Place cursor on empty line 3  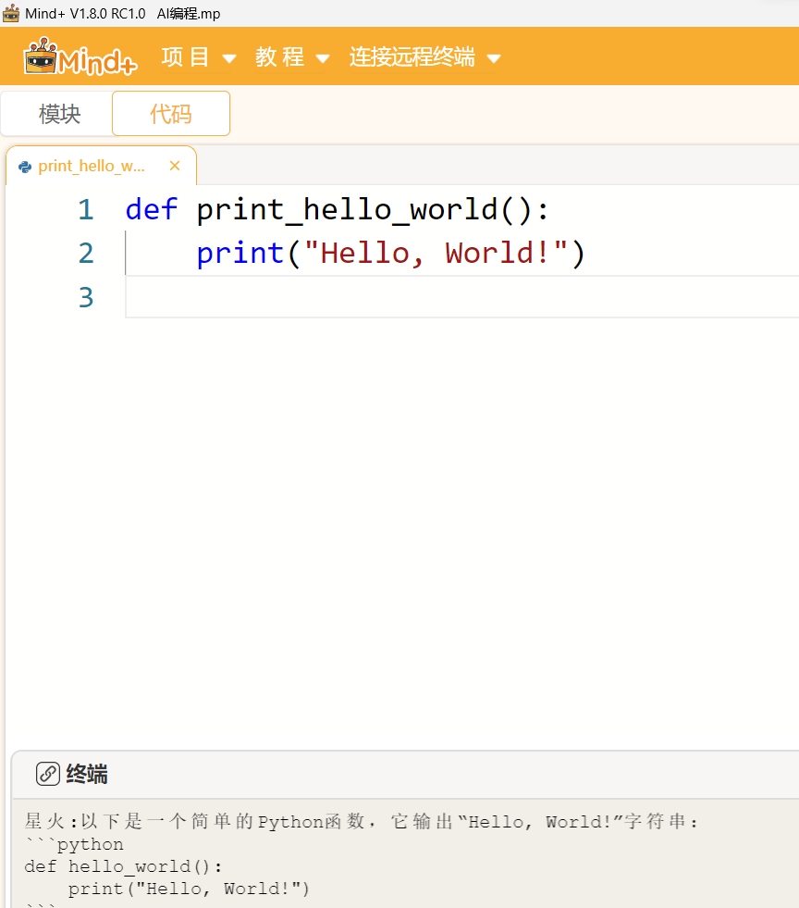[461, 297]
